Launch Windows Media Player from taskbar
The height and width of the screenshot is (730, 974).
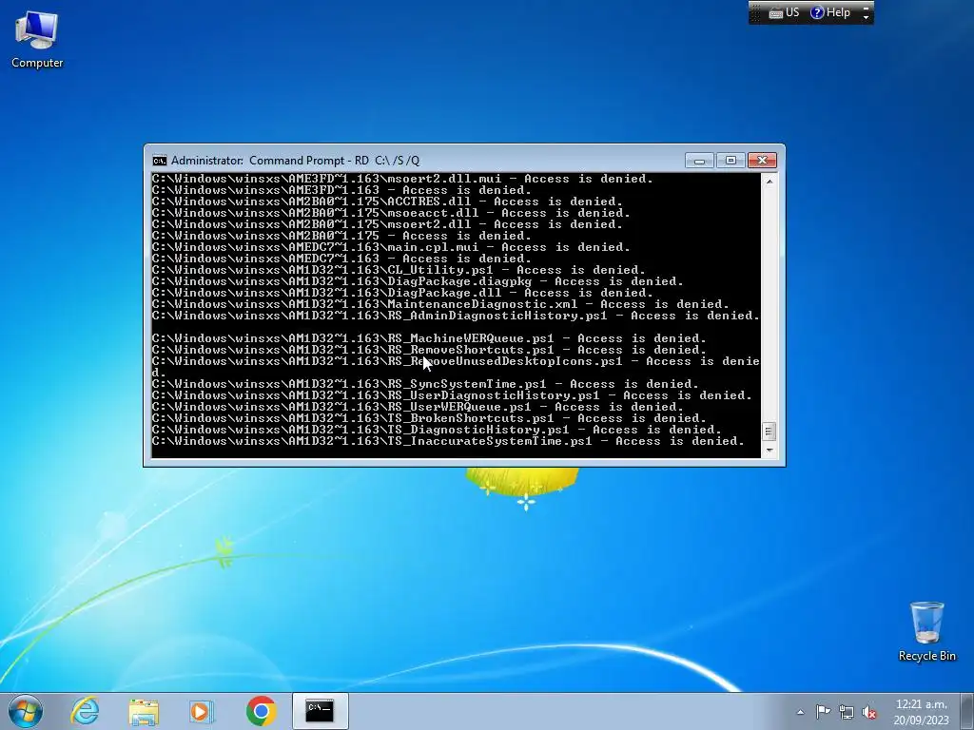201,711
